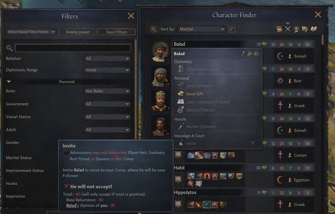Open Select Saved Filter Preset dropdown
335x214 pixels.
point(31,32)
